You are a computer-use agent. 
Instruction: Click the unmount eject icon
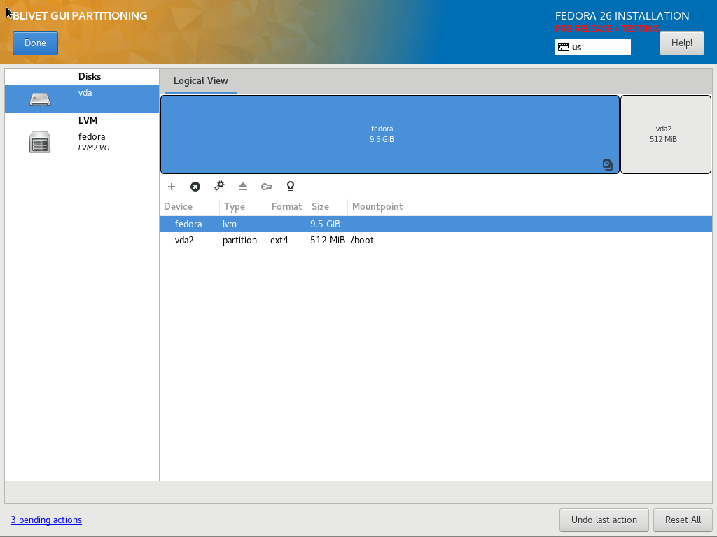243,186
